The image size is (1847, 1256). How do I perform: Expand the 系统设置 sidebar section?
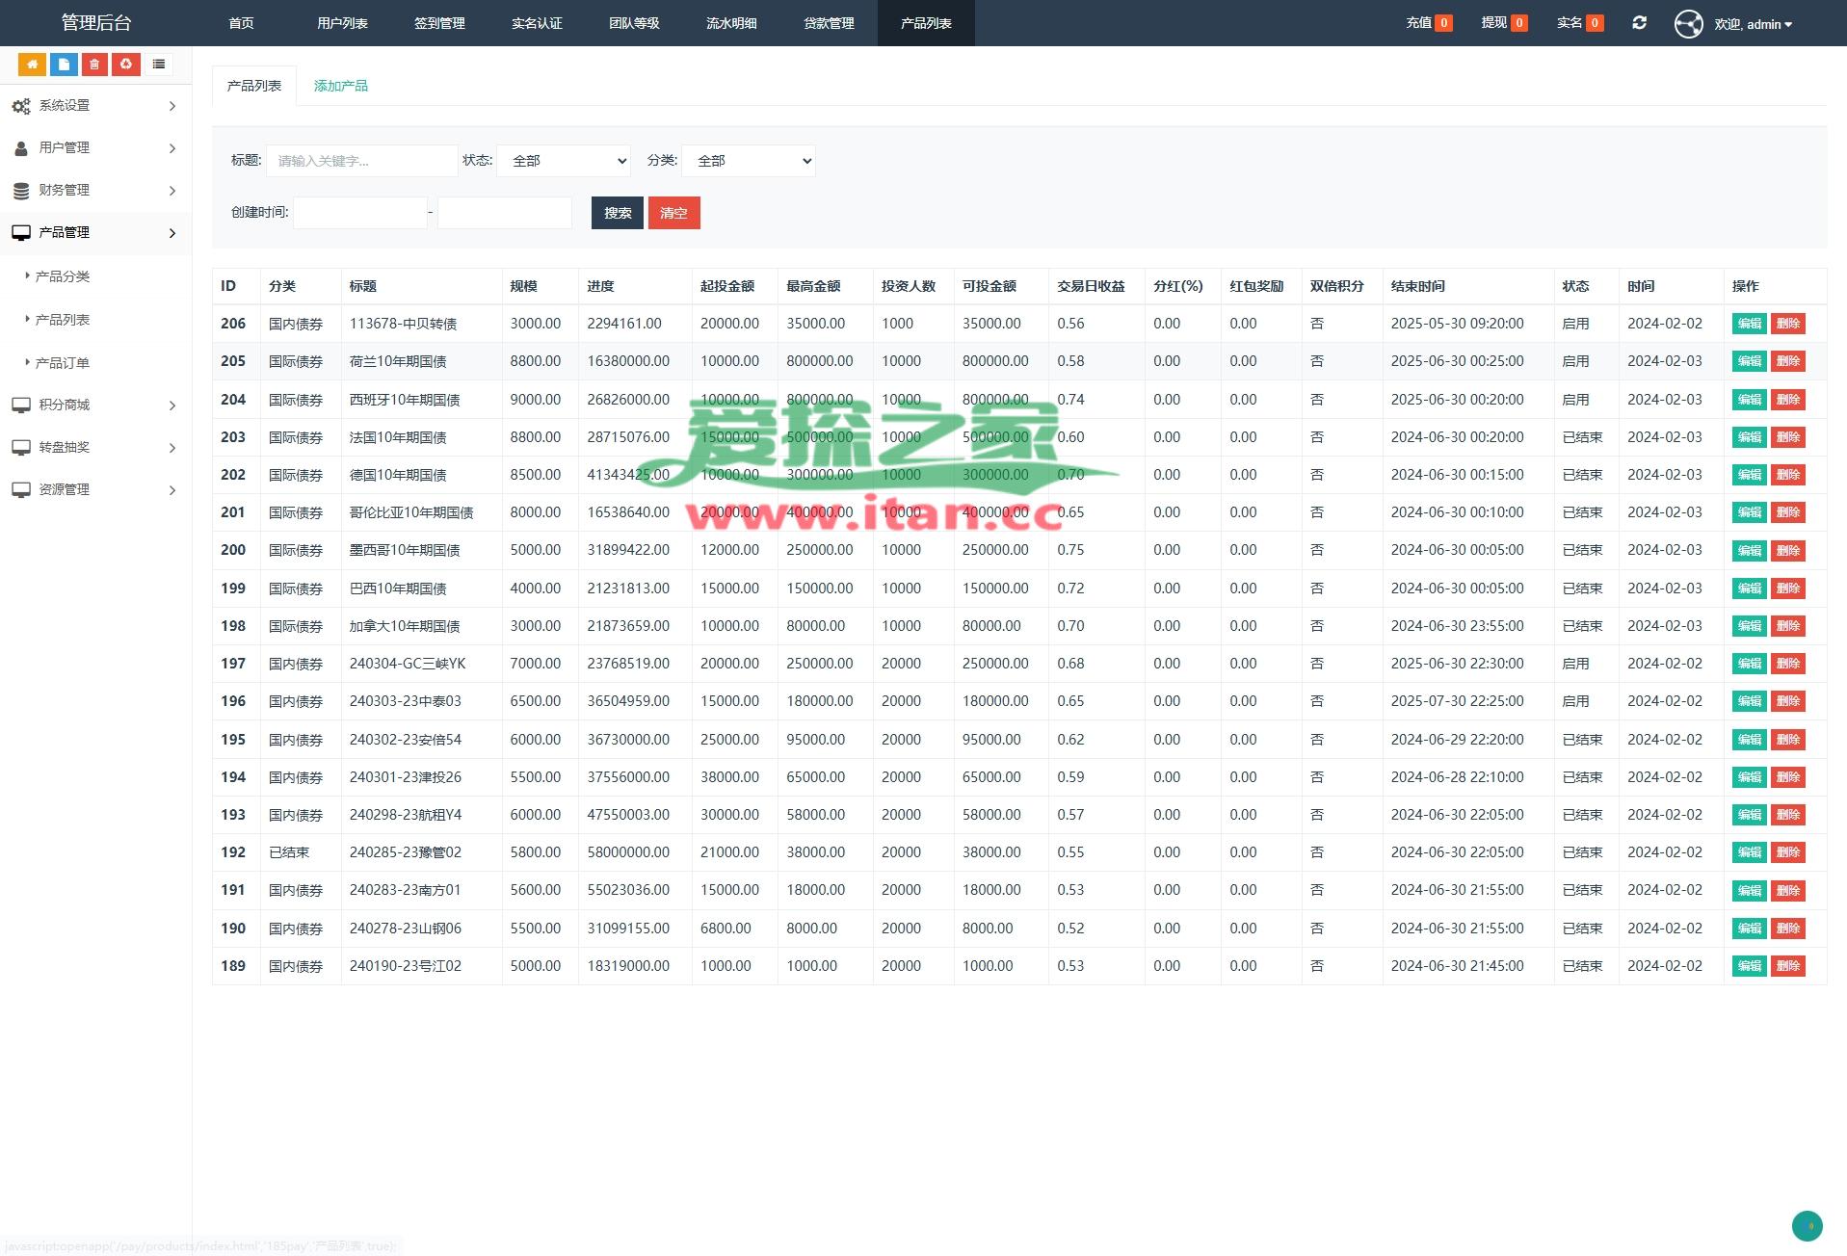click(94, 106)
